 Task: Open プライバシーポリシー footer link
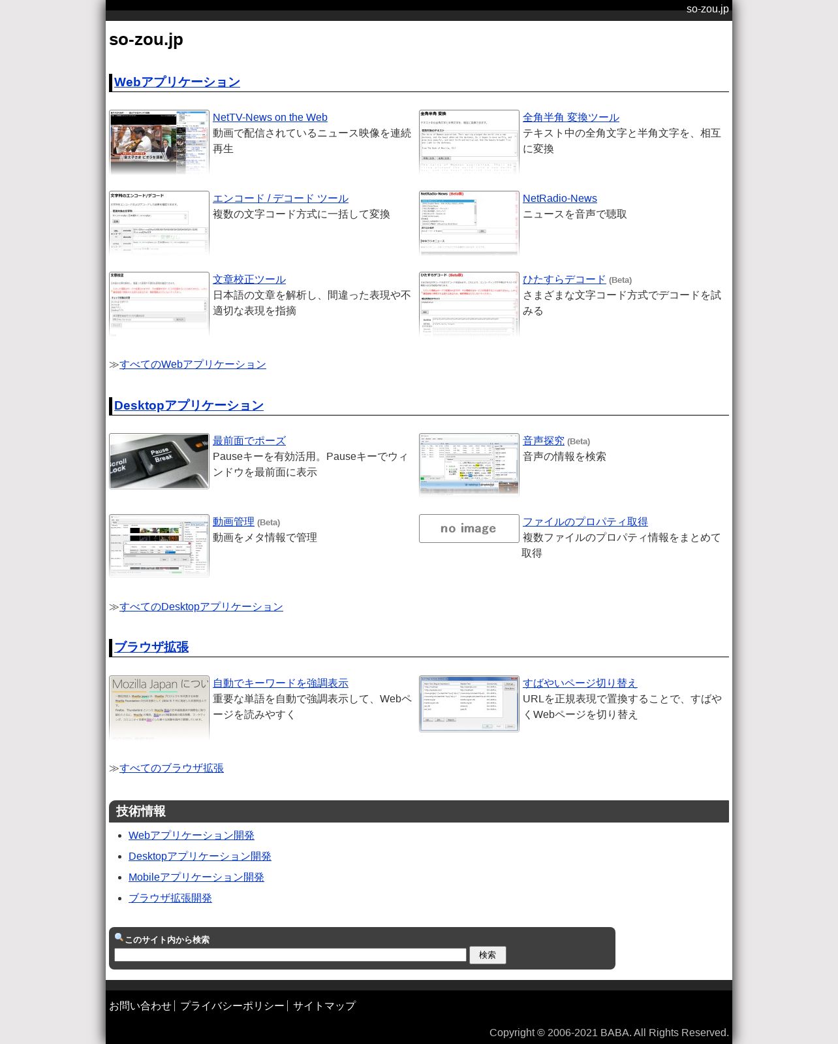pos(232,1006)
